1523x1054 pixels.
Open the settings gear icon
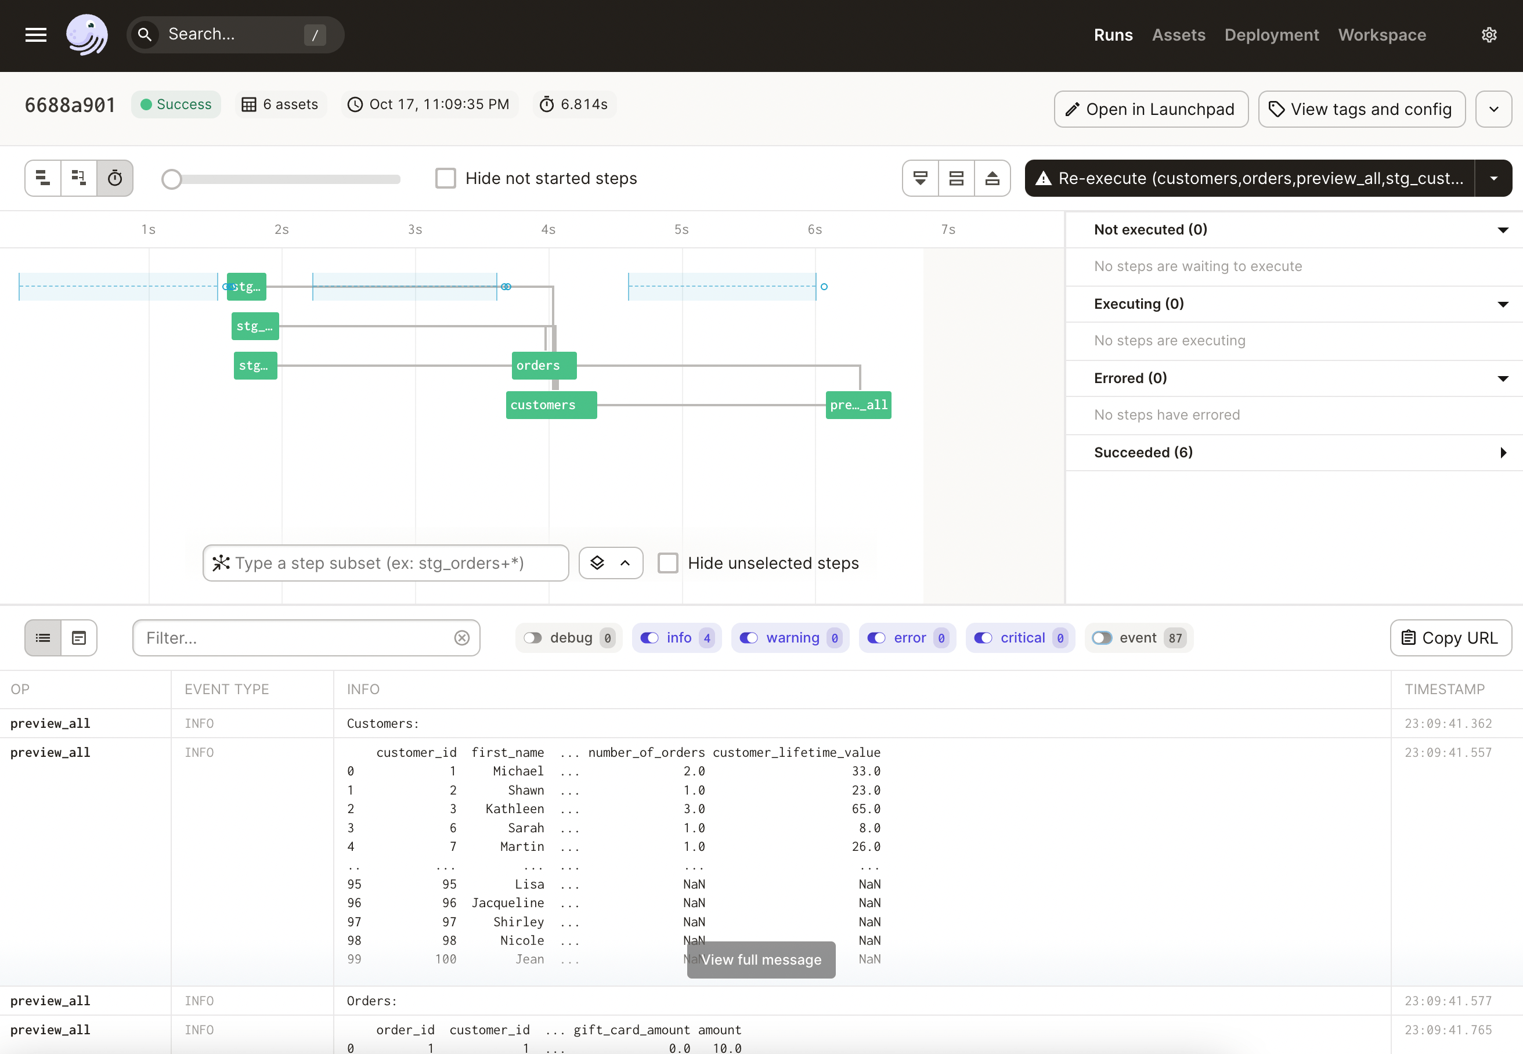pos(1489,35)
